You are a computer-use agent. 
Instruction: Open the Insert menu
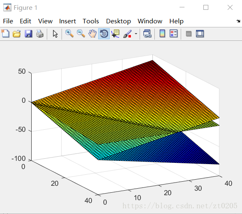point(67,21)
